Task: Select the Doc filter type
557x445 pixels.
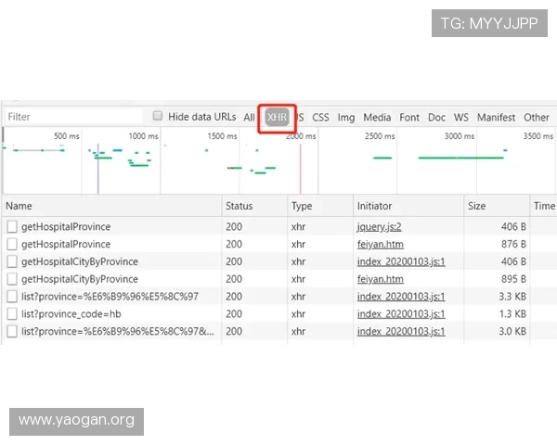Action: coord(436,118)
